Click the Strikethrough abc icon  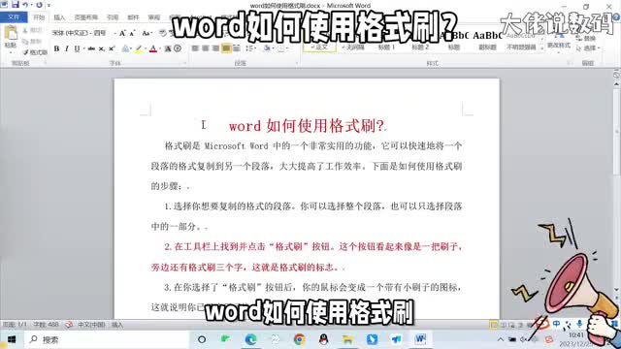click(x=91, y=48)
